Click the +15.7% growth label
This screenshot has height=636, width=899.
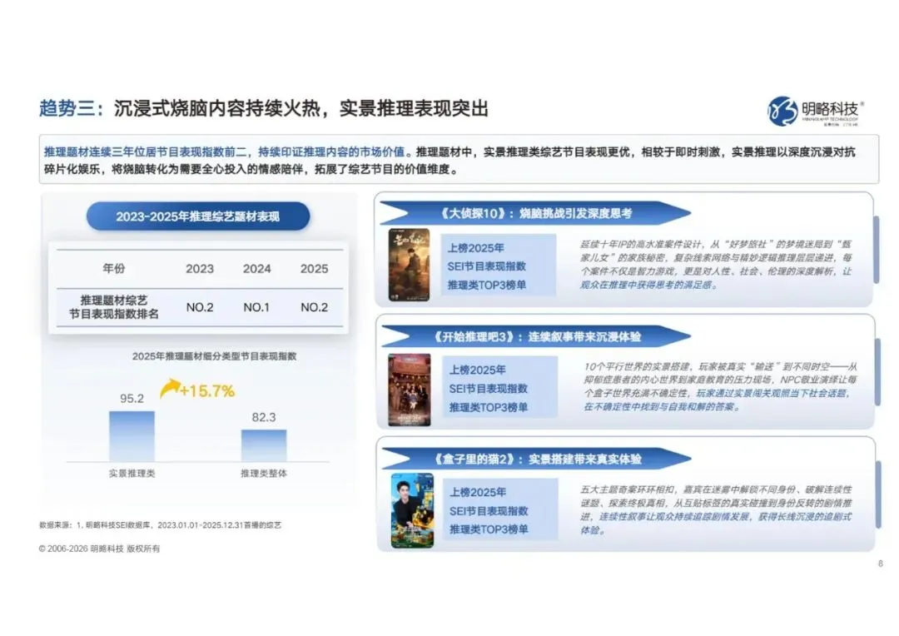[x=207, y=391]
